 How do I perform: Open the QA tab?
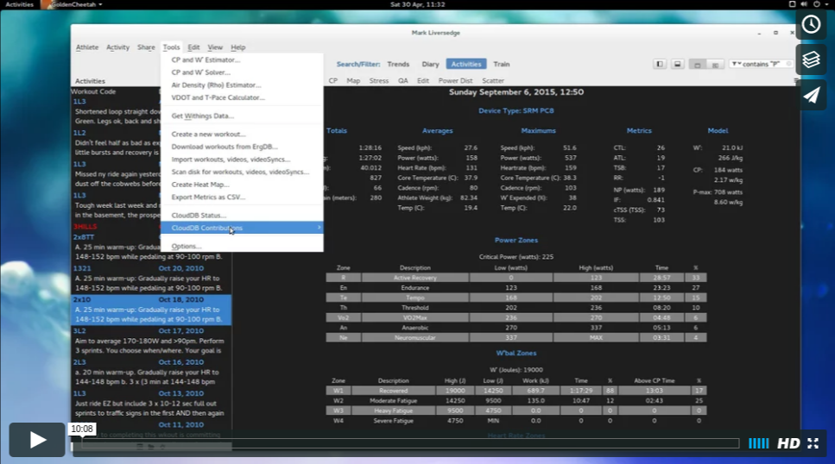(402, 81)
